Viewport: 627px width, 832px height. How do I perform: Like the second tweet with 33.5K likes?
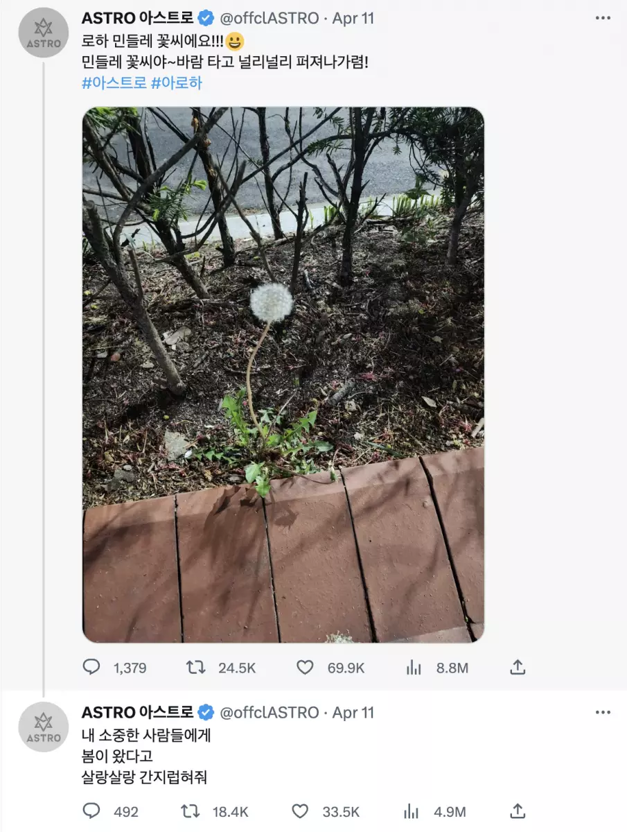300,811
